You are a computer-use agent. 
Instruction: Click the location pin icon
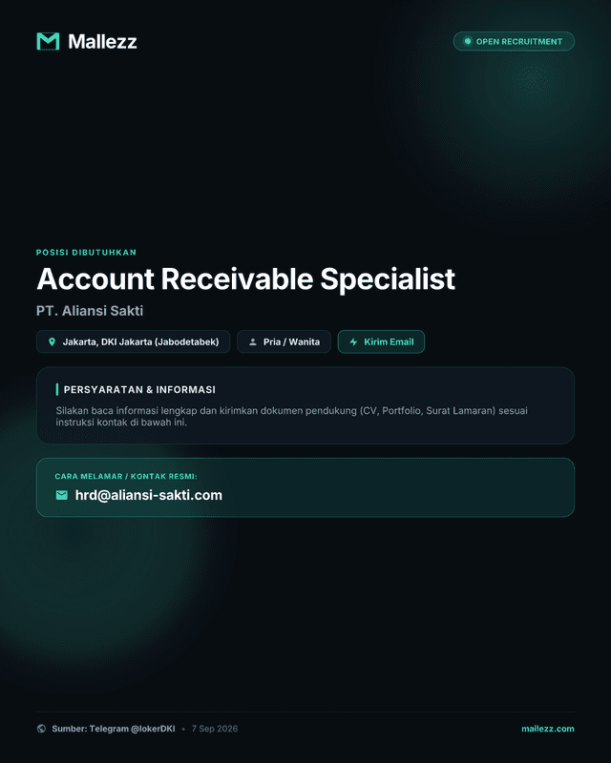(53, 341)
